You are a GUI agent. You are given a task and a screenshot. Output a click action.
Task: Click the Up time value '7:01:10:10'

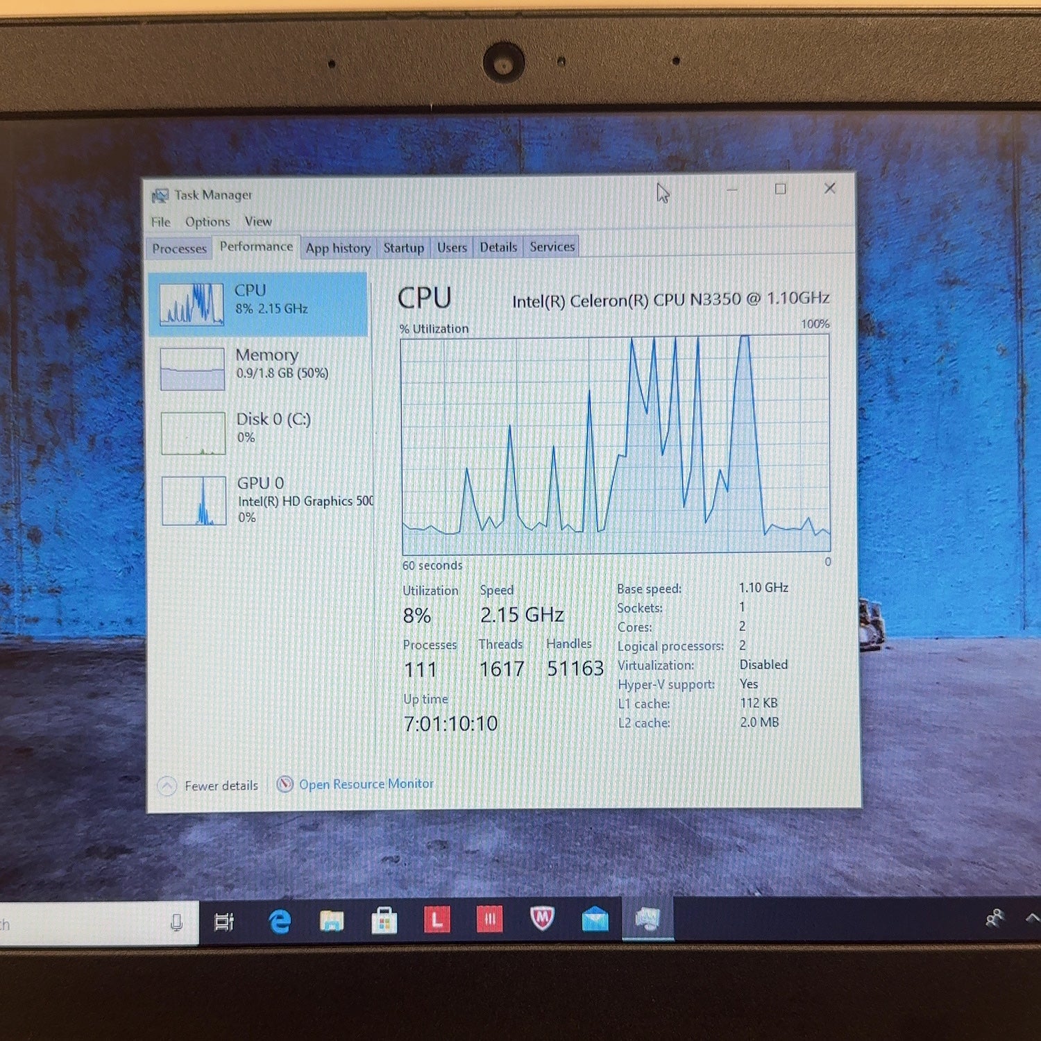[450, 724]
